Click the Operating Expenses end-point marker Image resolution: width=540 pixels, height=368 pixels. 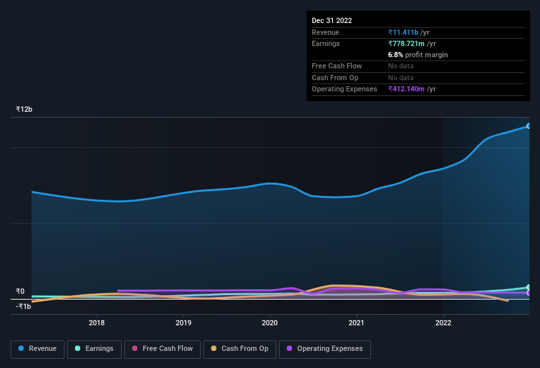coord(528,293)
